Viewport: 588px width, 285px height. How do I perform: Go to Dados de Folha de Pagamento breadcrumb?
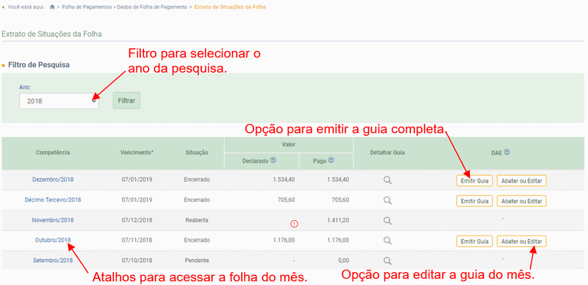point(152,7)
